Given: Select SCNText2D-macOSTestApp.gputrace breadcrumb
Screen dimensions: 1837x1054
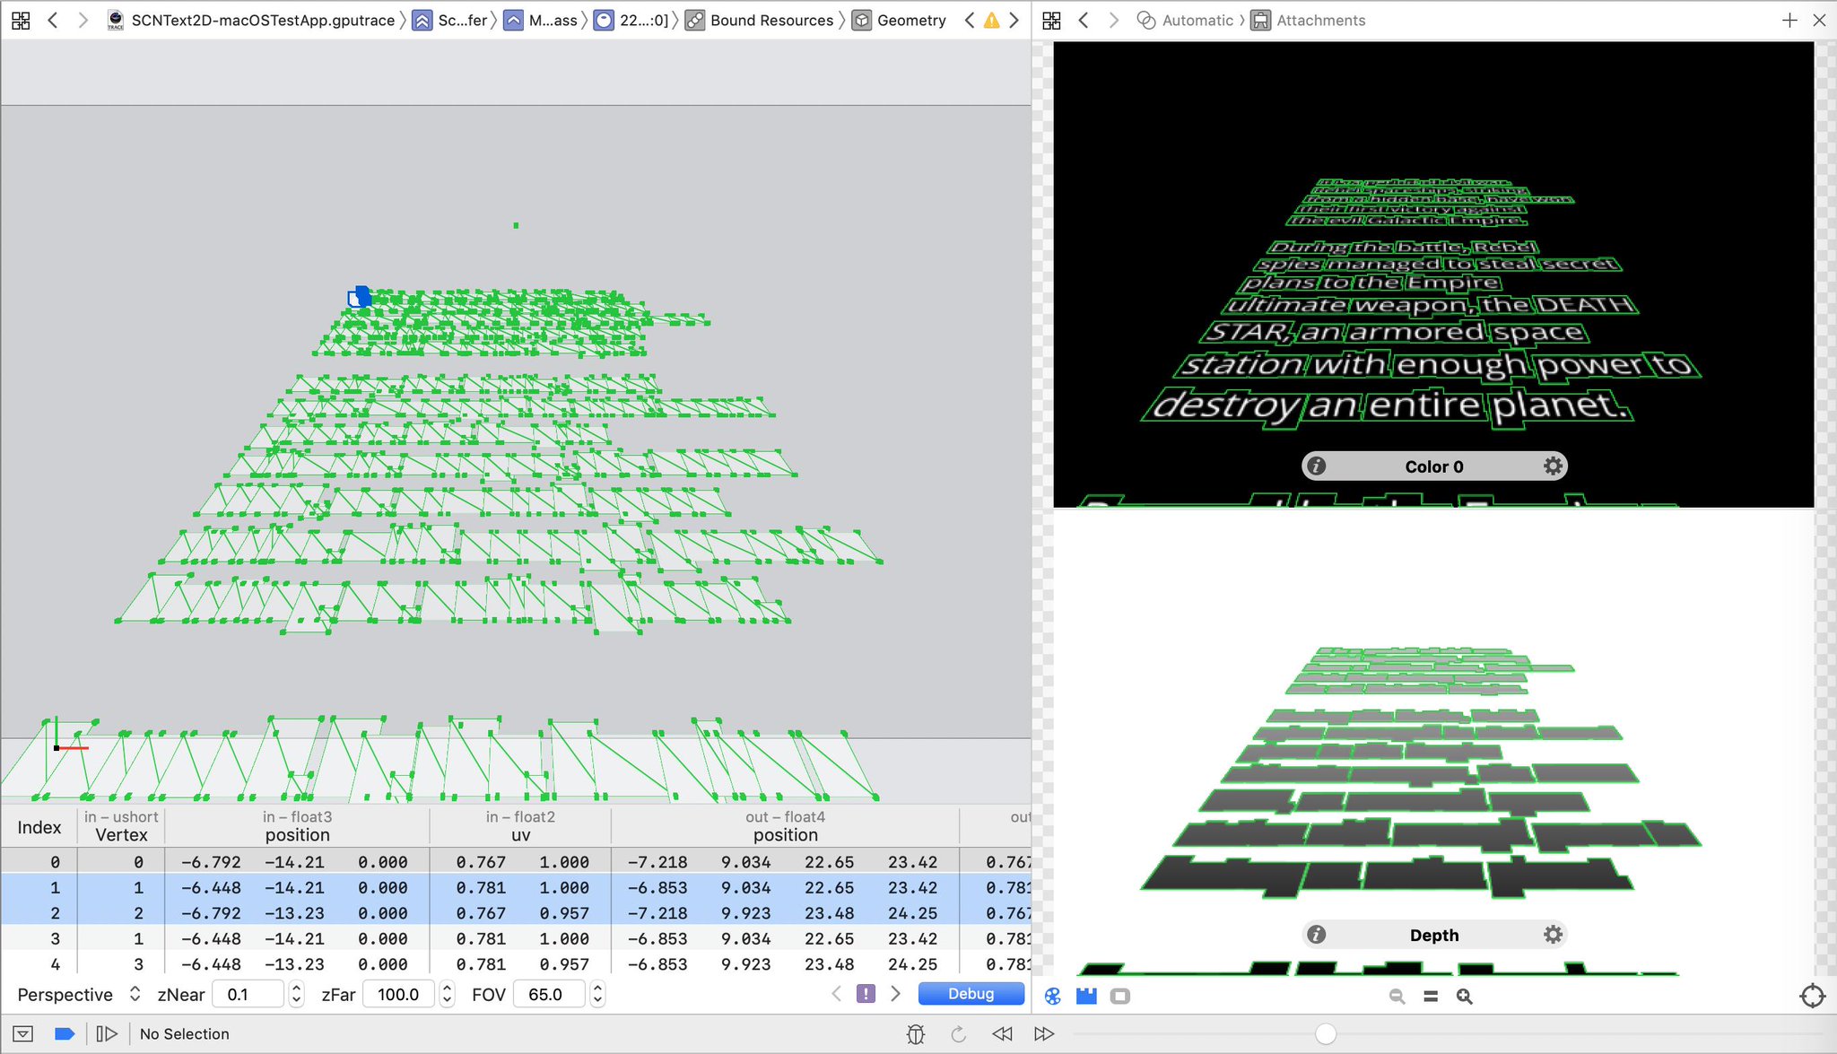Looking at the screenshot, I should (x=251, y=20).
